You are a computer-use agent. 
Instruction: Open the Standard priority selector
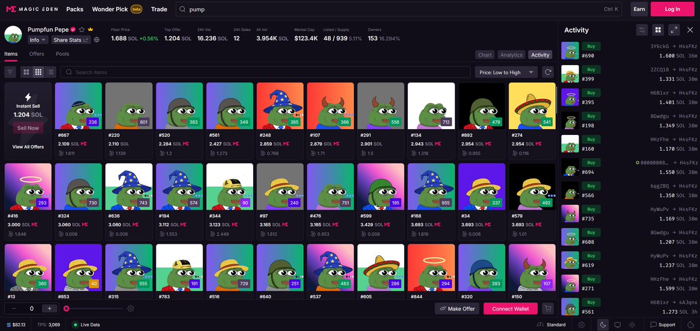pyautogui.click(x=551, y=325)
